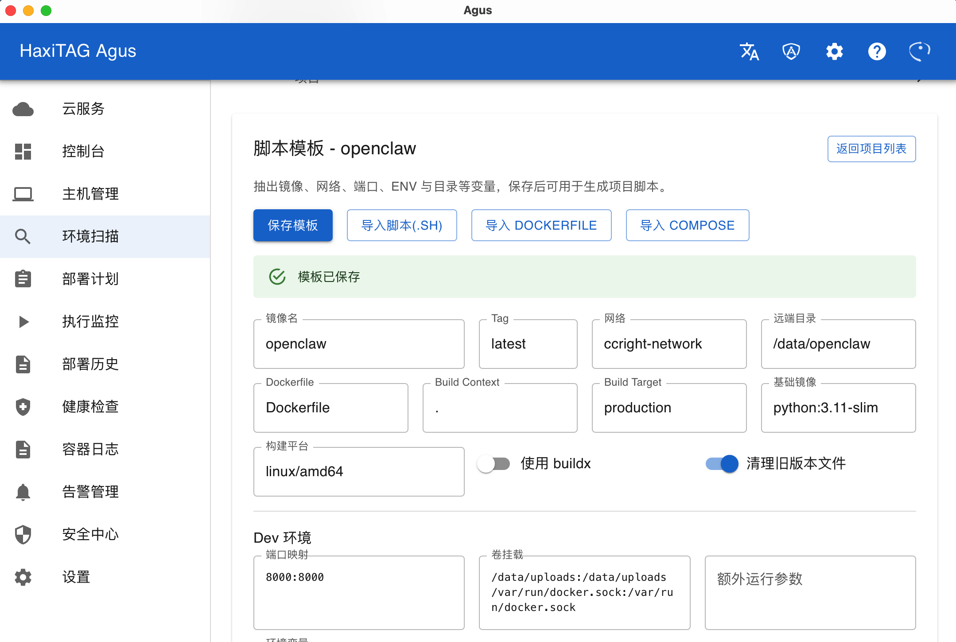Select 主机管理 from the sidebar
Viewport: 956px width, 642px height.
click(90, 194)
